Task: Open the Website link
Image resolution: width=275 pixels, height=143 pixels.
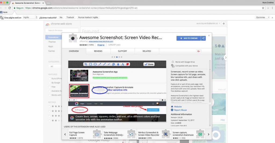Action: click(x=178, y=107)
